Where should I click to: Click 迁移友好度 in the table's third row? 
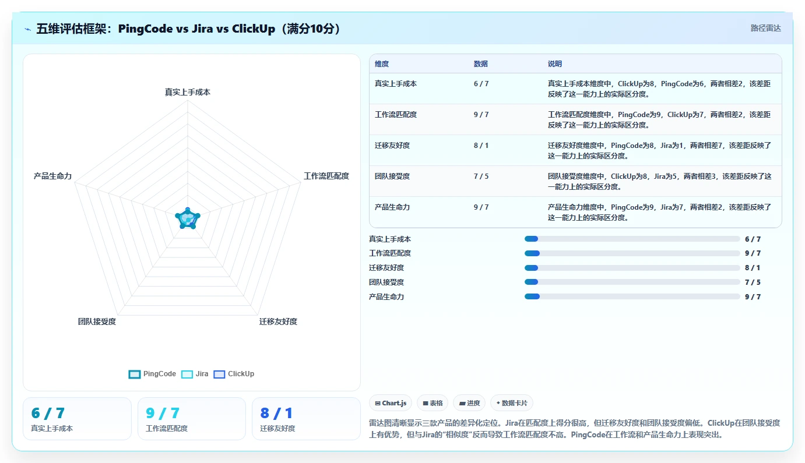coord(392,146)
